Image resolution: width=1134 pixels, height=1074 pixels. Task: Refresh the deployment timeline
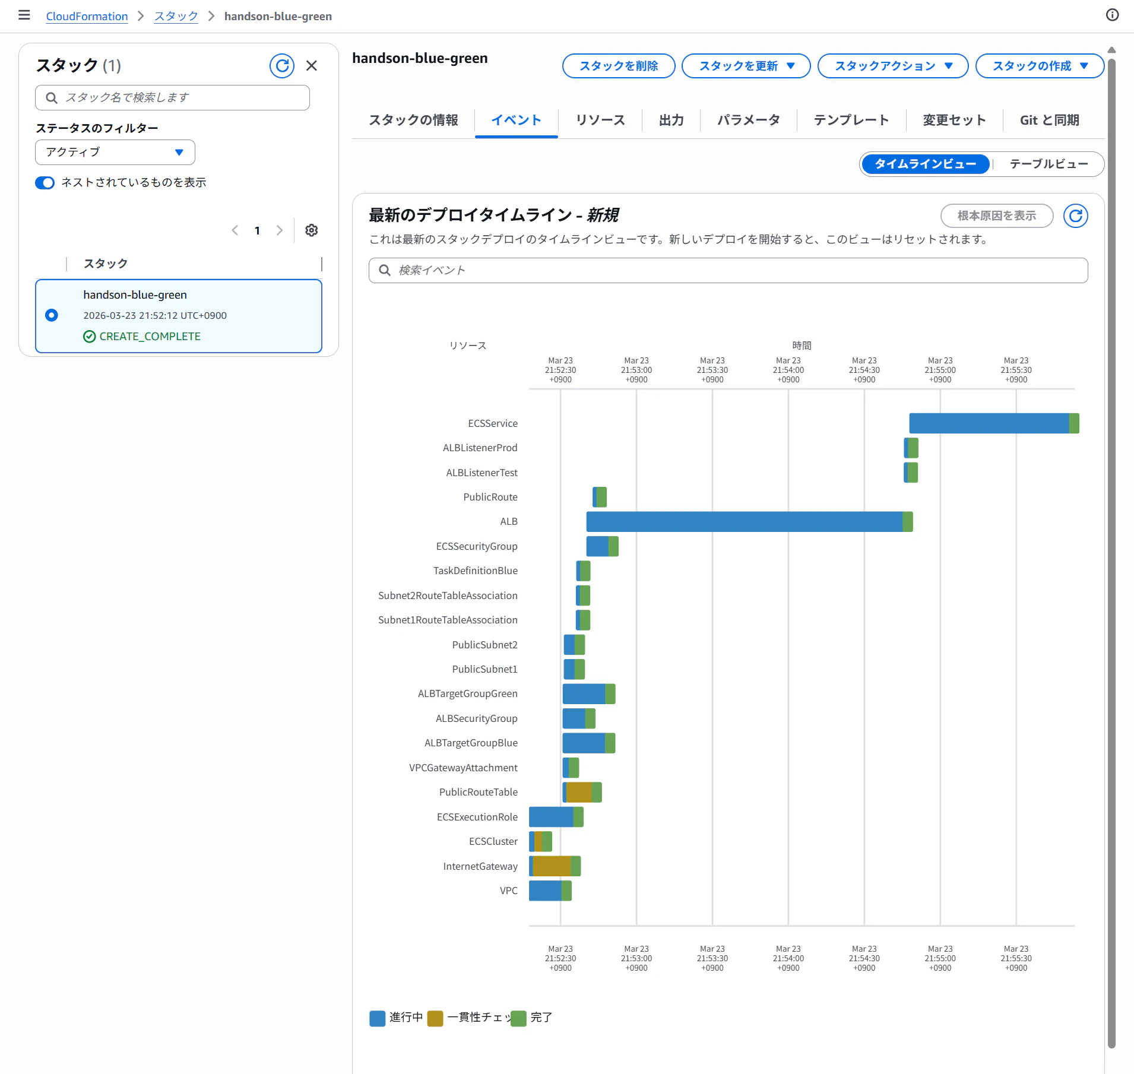point(1075,216)
